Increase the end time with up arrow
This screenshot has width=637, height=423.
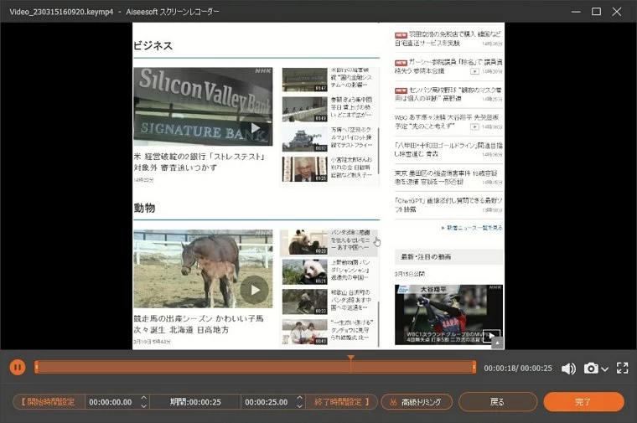[300, 398]
